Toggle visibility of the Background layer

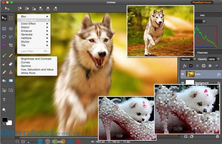pos(182,83)
